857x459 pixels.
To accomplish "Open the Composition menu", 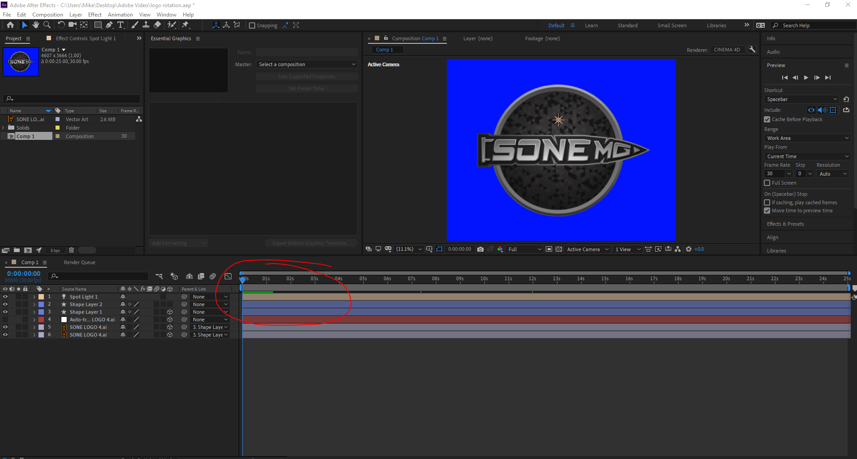I will pyautogui.click(x=47, y=15).
